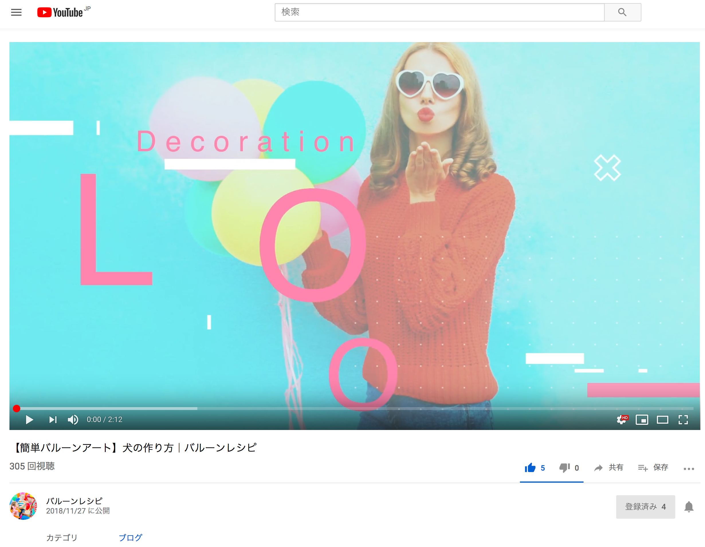The height and width of the screenshot is (547, 705).
Task: Toggle the notification bell
Action: pyautogui.click(x=689, y=506)
